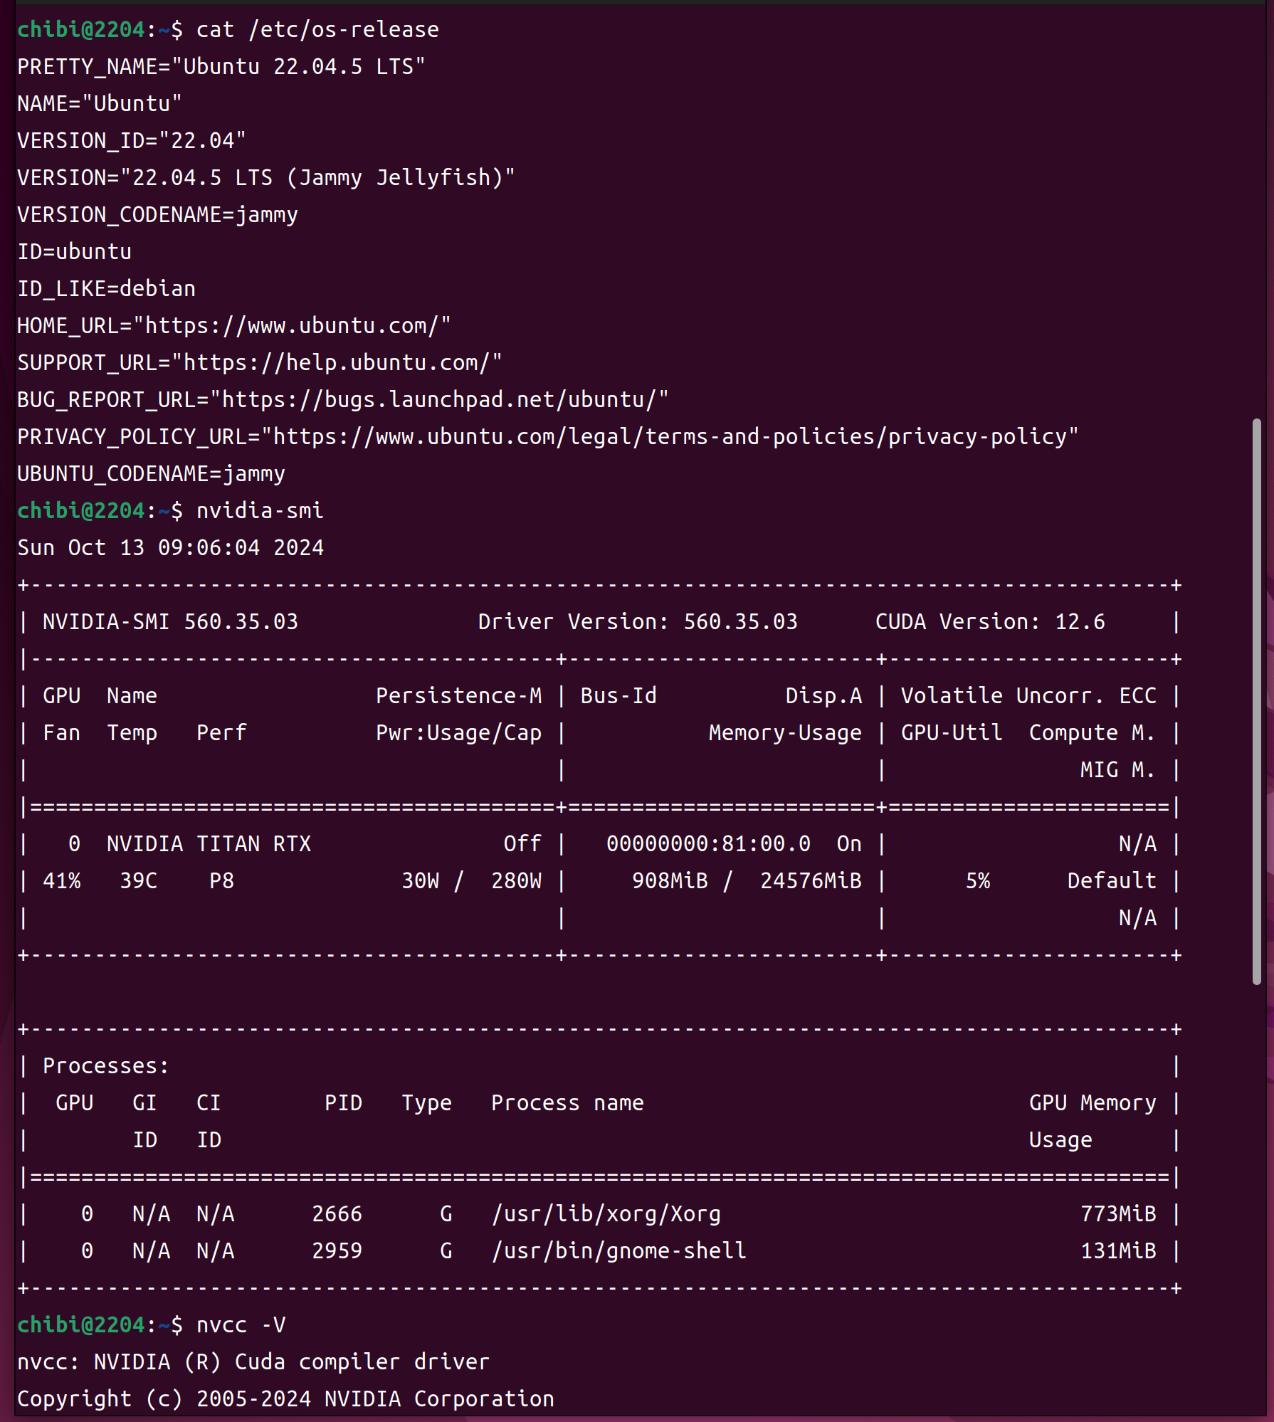Image resolution: width=1274 pixels, height=1422 pixels.
Task: Click the /usr/bin/gnome-shell process name
Action: [618, 1251]
